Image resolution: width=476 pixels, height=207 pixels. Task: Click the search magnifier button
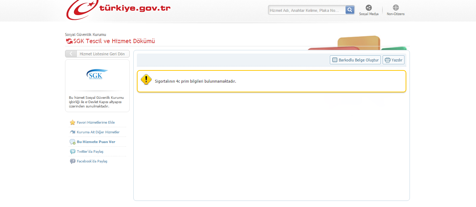tap(350, 10)
